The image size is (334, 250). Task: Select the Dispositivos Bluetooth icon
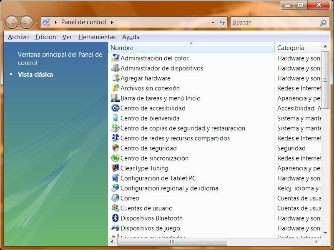(116, 218)
